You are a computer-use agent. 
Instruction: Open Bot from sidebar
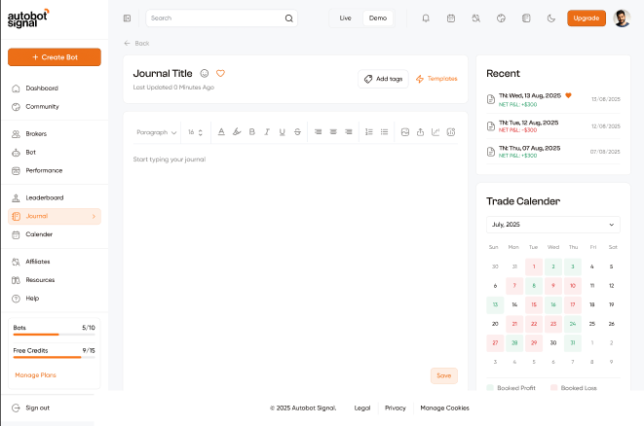click(55, 152)
